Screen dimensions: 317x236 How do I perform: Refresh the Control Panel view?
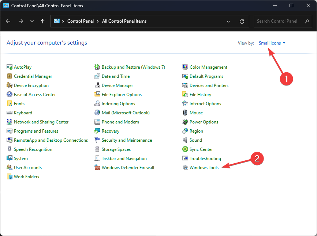coord(242,22)
